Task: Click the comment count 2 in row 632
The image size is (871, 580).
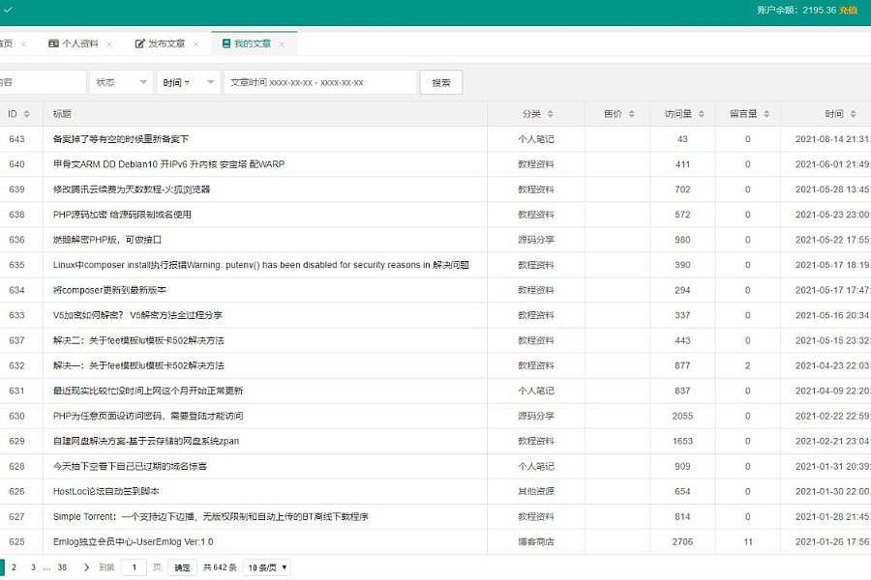Action: click(748, 365)
